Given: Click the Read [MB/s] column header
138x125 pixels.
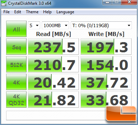Looking at the screenshot, I should pyautogui.click(x=53, y=34).
